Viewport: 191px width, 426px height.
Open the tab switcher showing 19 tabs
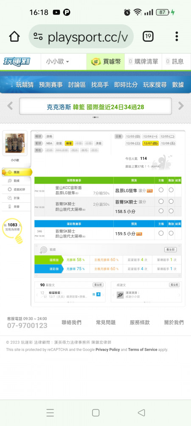pyautogui.click(x=148, y=36)
